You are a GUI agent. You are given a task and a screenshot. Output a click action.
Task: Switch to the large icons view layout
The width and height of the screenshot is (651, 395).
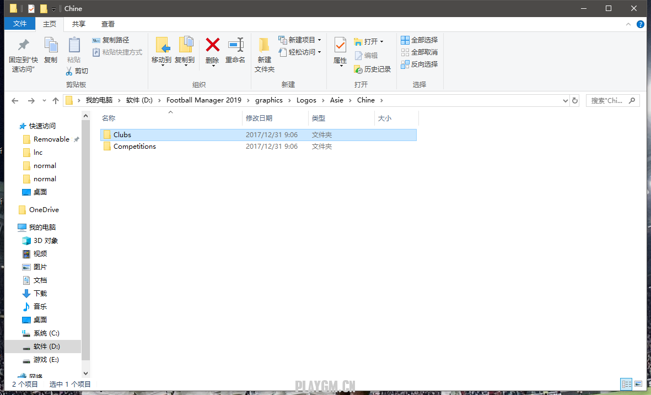coord(638,384)
